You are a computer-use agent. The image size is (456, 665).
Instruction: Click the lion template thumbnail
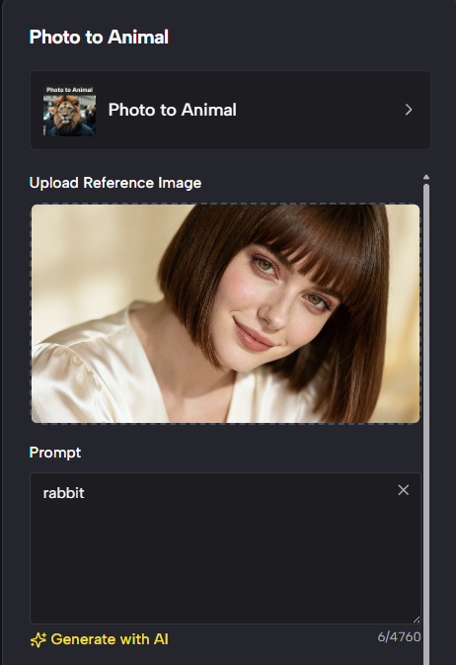69,111
